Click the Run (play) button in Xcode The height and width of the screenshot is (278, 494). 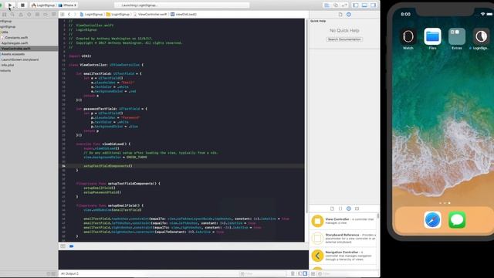(x=10, y=5)
